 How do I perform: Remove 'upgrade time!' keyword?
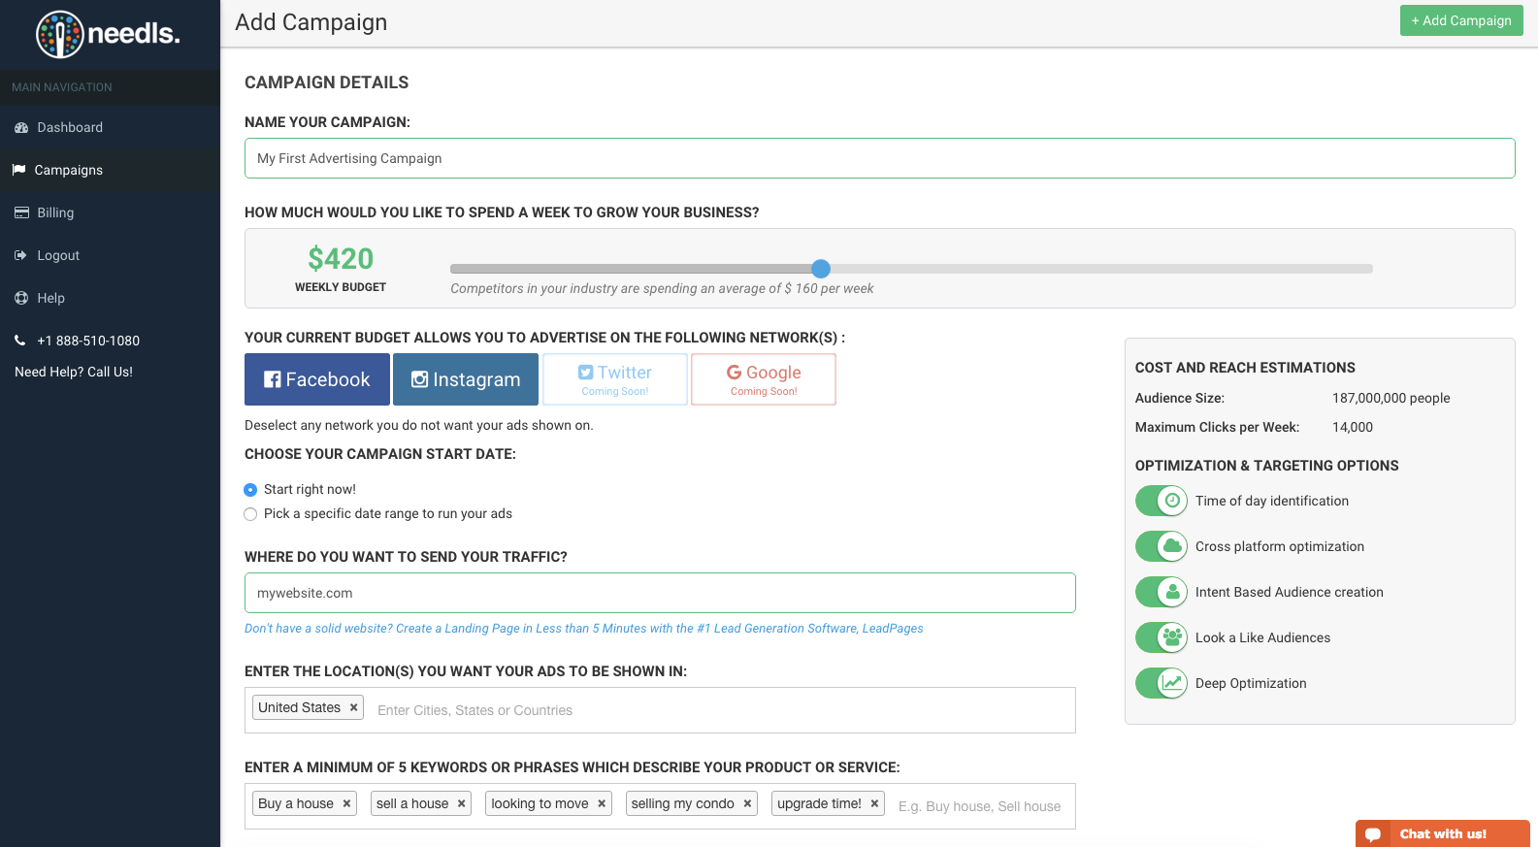874,803
